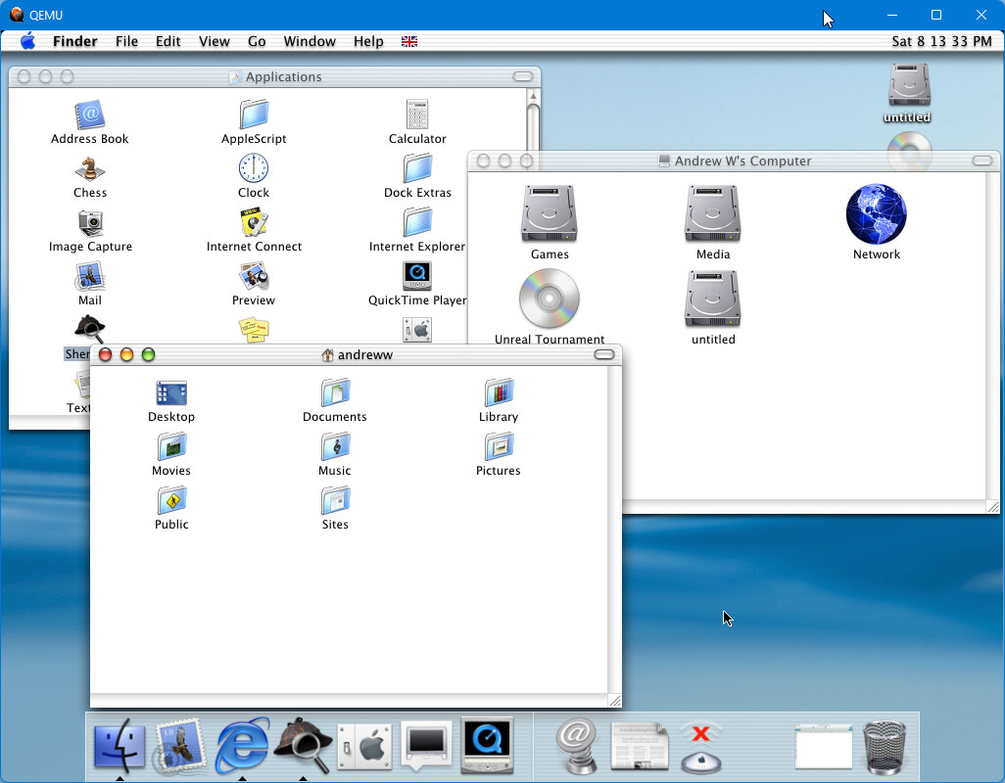The image size is (1005, 783).
Task: Select the Network globe icon
Action: pos(876,214)
